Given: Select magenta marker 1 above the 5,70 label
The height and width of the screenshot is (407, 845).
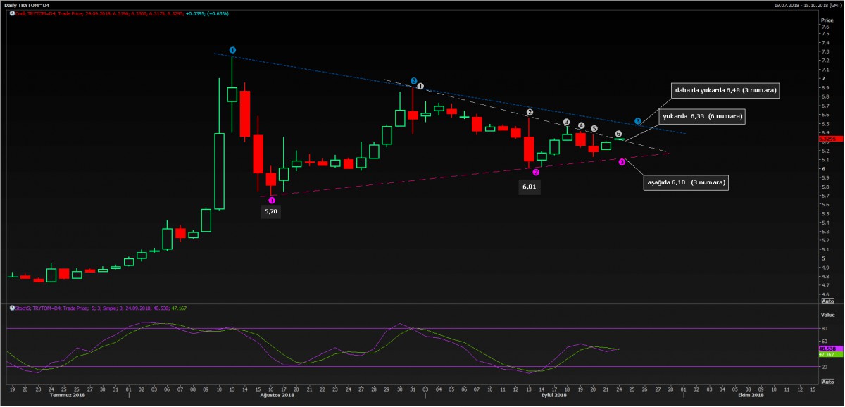Looking at the screenshot, I should [273, 201].
